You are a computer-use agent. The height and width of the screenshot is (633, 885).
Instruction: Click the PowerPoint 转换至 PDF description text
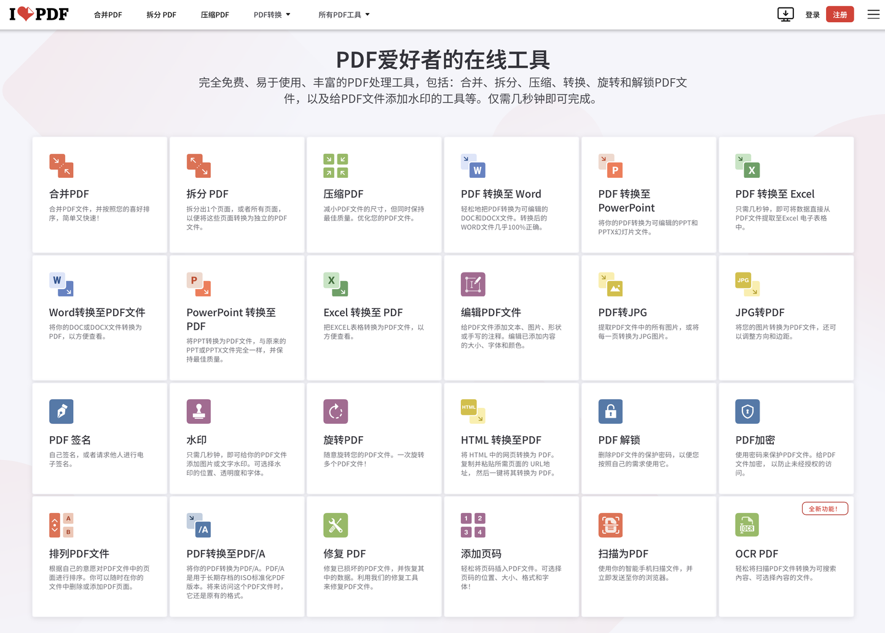pyautogui.click(x=236, y=350)
